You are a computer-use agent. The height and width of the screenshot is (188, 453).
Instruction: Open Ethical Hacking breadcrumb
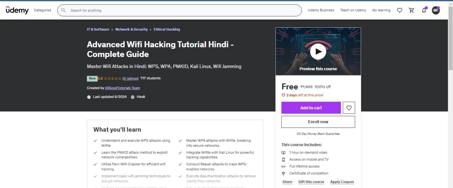(167, 29)
